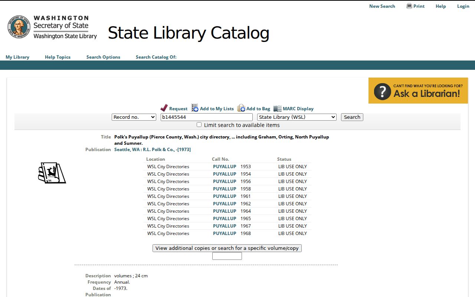Click the Print text link

coord(419,6)
